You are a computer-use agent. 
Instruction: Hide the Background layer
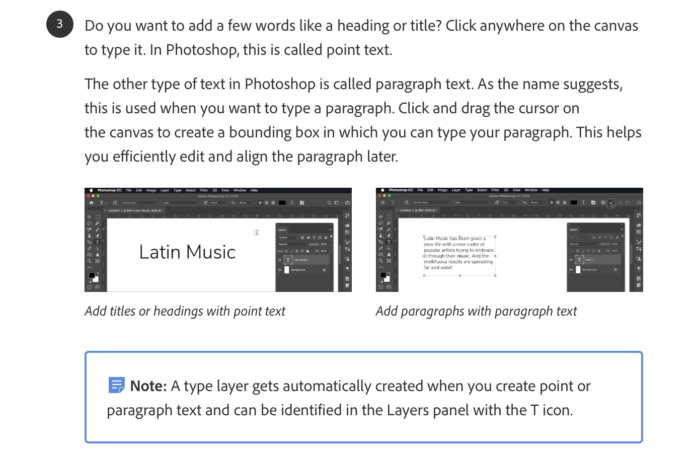(x=280, y=270)
